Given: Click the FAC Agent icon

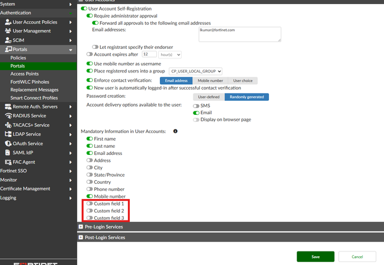Looking at the screenshot, I should (8, 162).
